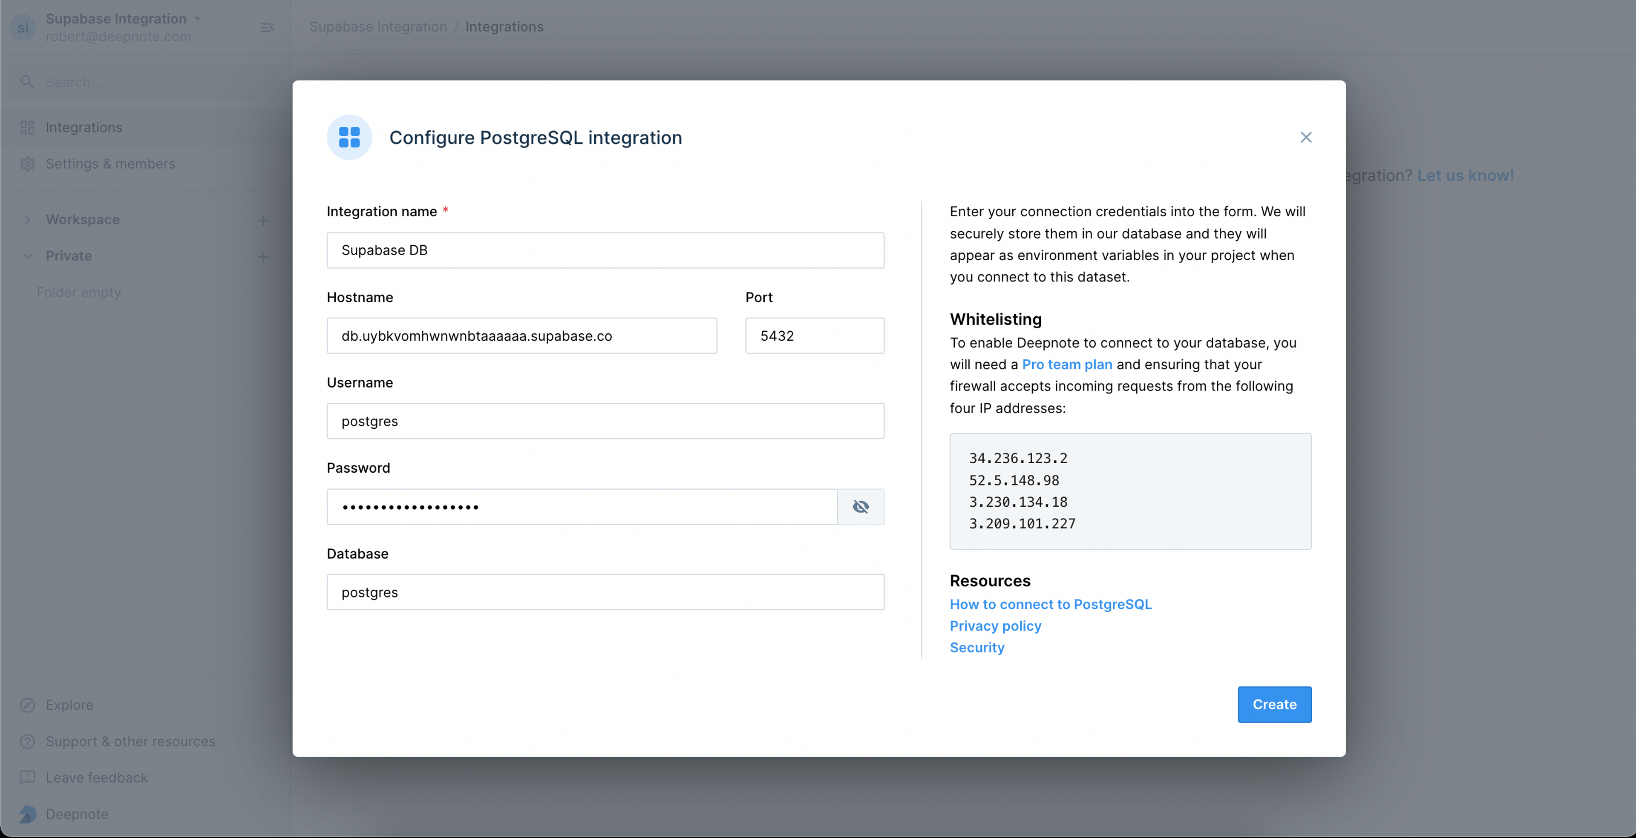Image resolution: width=1636 pixels, height=838 pixels.
Task: Add a new item to Workspace
Action: click(262, 220)
